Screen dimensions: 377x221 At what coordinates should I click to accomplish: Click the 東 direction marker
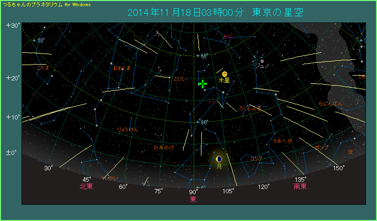(193, 199)
